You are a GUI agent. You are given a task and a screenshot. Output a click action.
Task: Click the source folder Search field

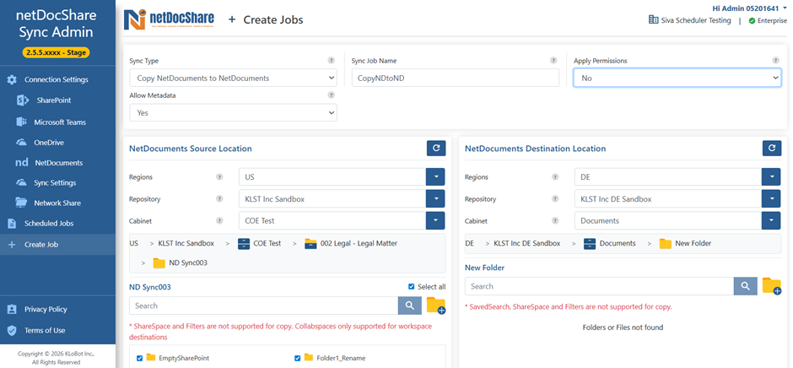pos(264,306)
